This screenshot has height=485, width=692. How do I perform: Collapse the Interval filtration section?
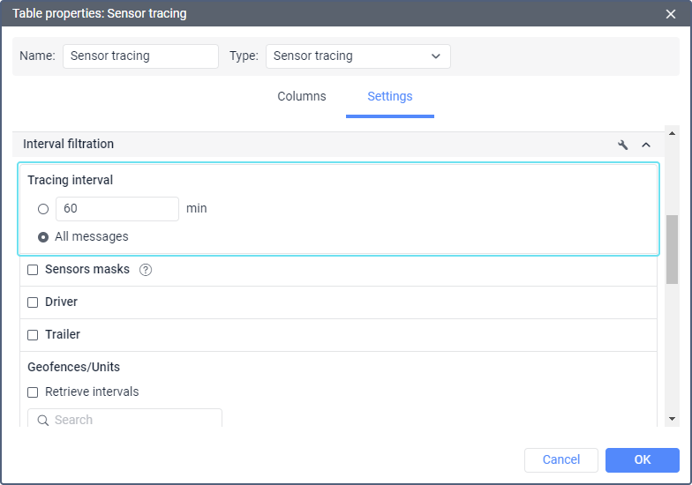tap(646, 145)
